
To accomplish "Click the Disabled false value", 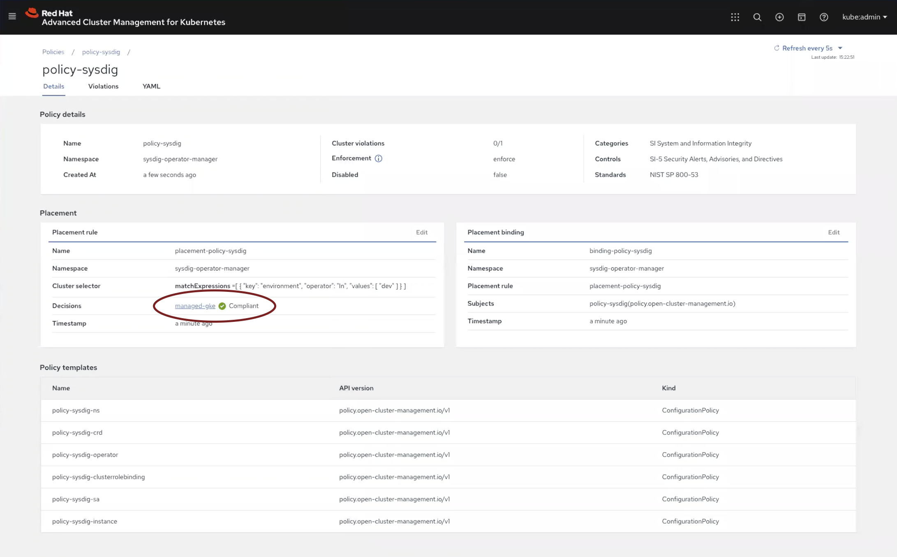I will tap(500, 174).
